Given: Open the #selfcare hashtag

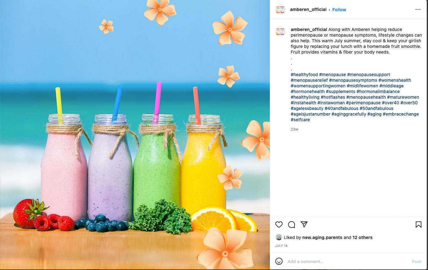Looking at the screenshot, I should [300, 120].
